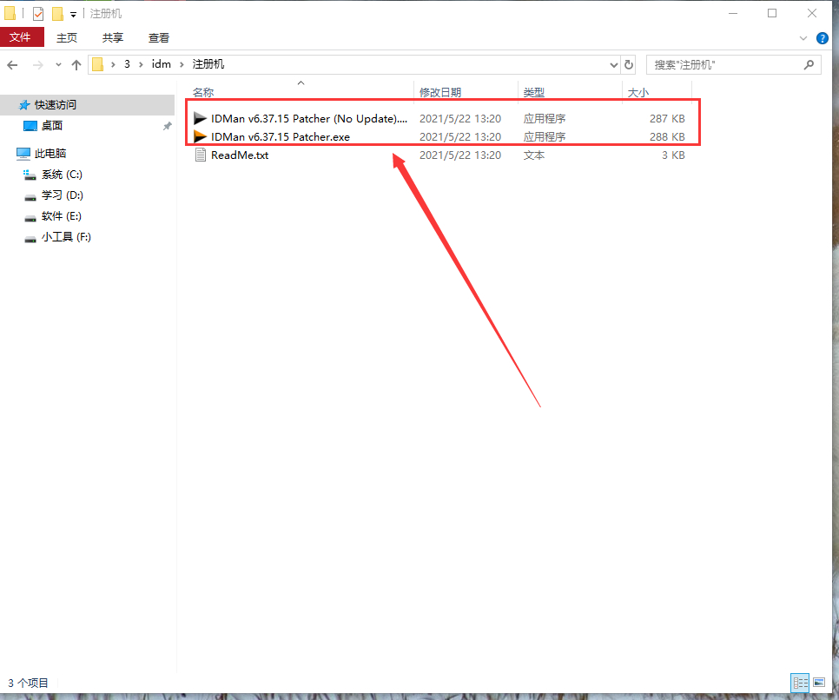Open drive 小工具 (F:)
Viewport: 839px width, 700px height.
point(66,237)
